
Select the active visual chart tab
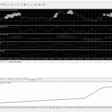point(15,61)
